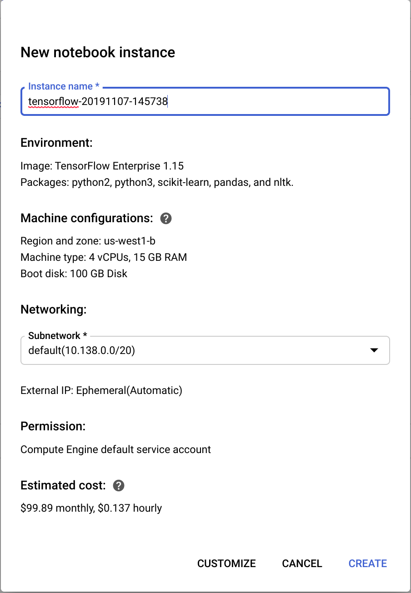411x593 pixels.
Task: Click the External IP Ephemeral(Automatic) label
Action: 101,390
